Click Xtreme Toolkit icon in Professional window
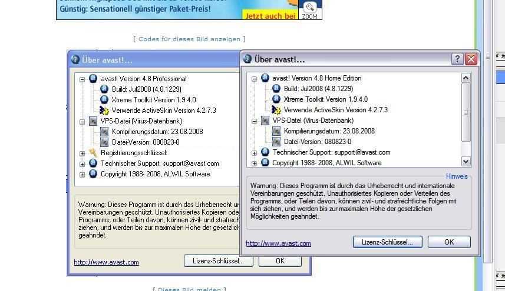This screenshot has width=505, height=291. [104, 99]
